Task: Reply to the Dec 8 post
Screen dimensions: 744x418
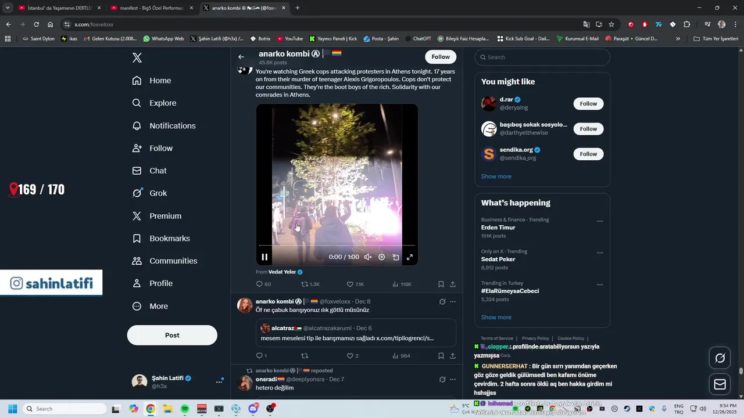Action: 262,356
